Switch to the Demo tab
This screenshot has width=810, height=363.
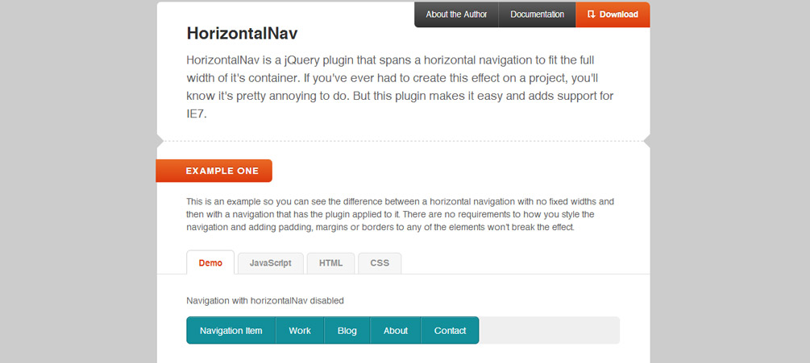pyautogui.click(x=210, y=262)
